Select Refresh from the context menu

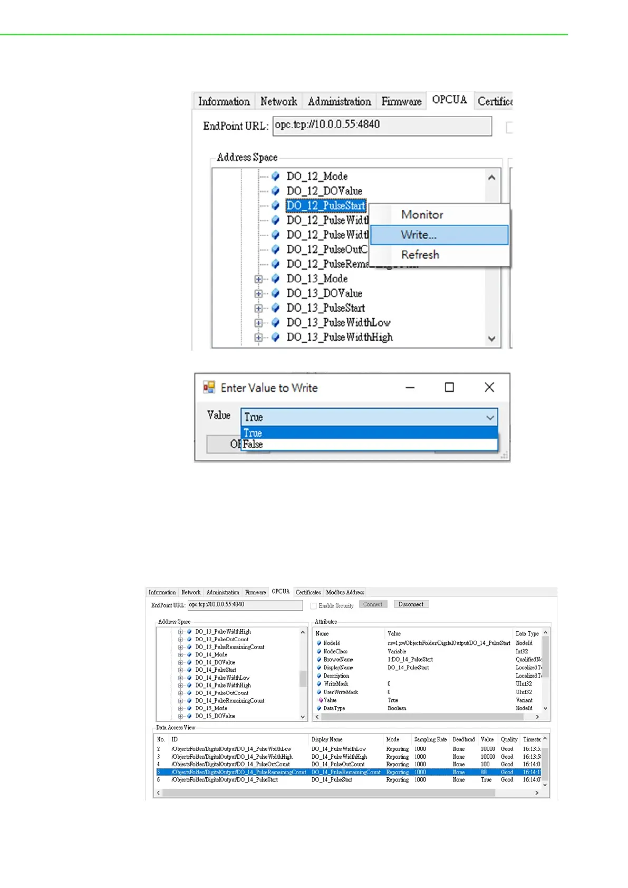pyautogui.click(x=440, y=255)
